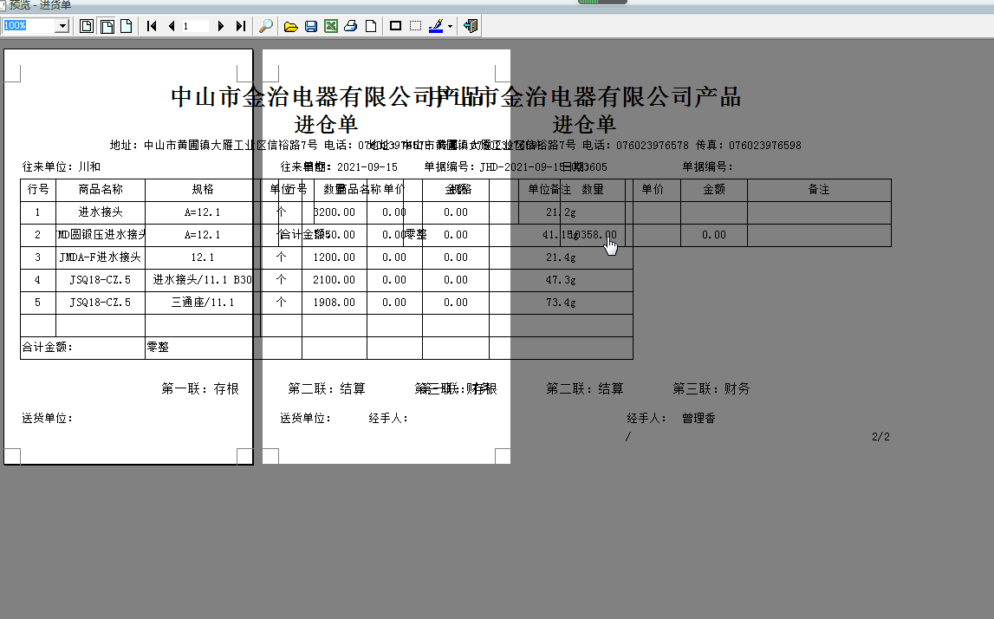Click the pressed page-view icon in the toolbar
Screen dimensions: 994x619
[x=107, y=26]
